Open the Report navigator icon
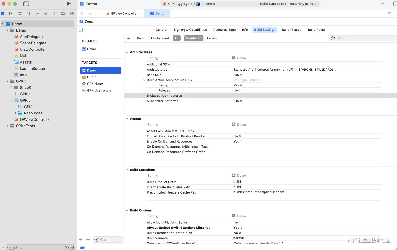The width and height of the screenshot is (397, 250). (72, 13)
